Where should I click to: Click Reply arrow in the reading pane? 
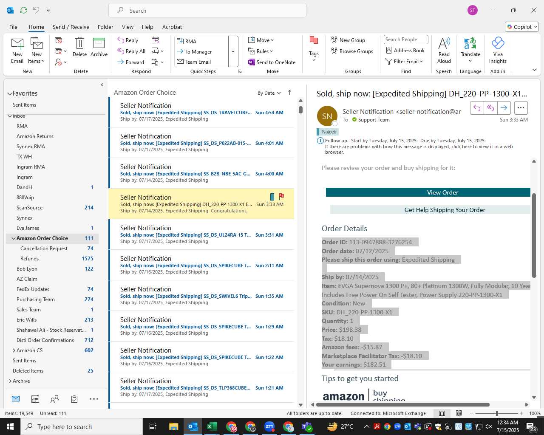click(477, 108)
